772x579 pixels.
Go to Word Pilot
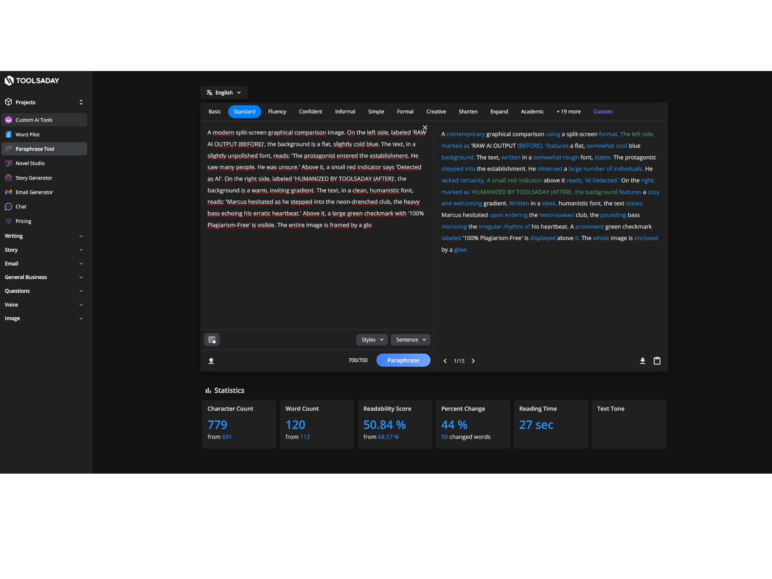[x=27, y=134]
